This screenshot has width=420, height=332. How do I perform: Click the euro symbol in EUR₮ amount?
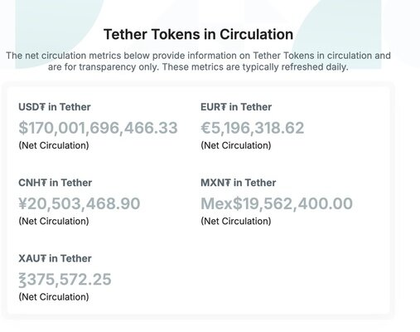pos(205,128)
